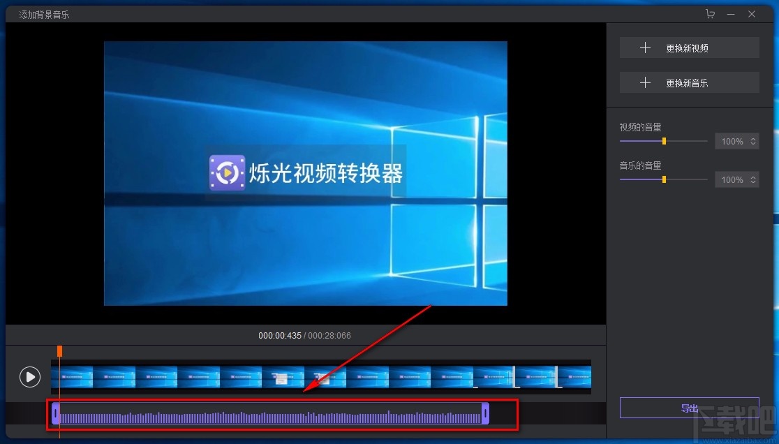779x444 pixels.
Task: Click the 更换新音乐 button
Action: coord(689,82)
